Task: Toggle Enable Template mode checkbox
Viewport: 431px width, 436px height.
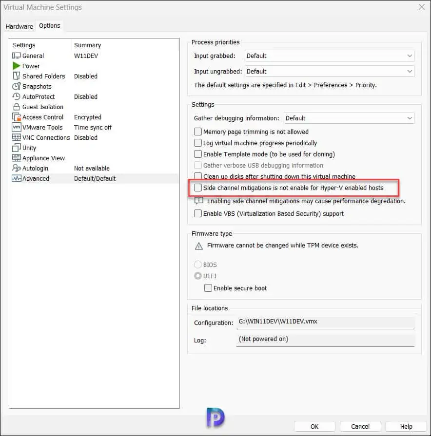Action: click(x=198, y=154)
